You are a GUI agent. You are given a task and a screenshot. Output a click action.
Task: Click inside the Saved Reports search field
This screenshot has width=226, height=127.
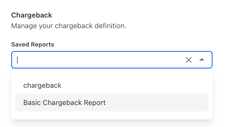(x=97, y=60)
